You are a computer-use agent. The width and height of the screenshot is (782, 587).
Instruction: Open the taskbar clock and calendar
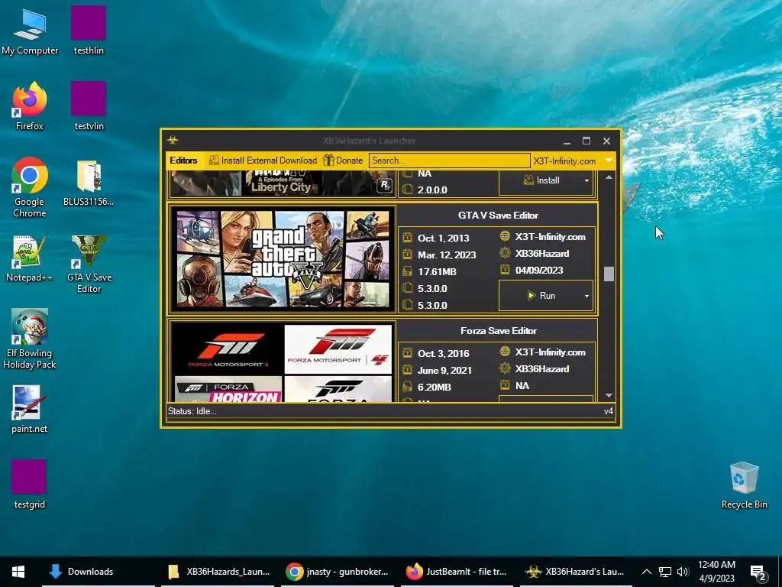pos(716,572)
